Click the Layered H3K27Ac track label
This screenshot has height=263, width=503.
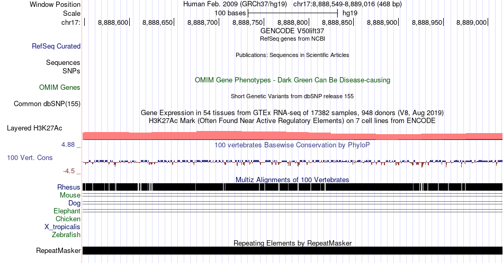tap(34, 128)
